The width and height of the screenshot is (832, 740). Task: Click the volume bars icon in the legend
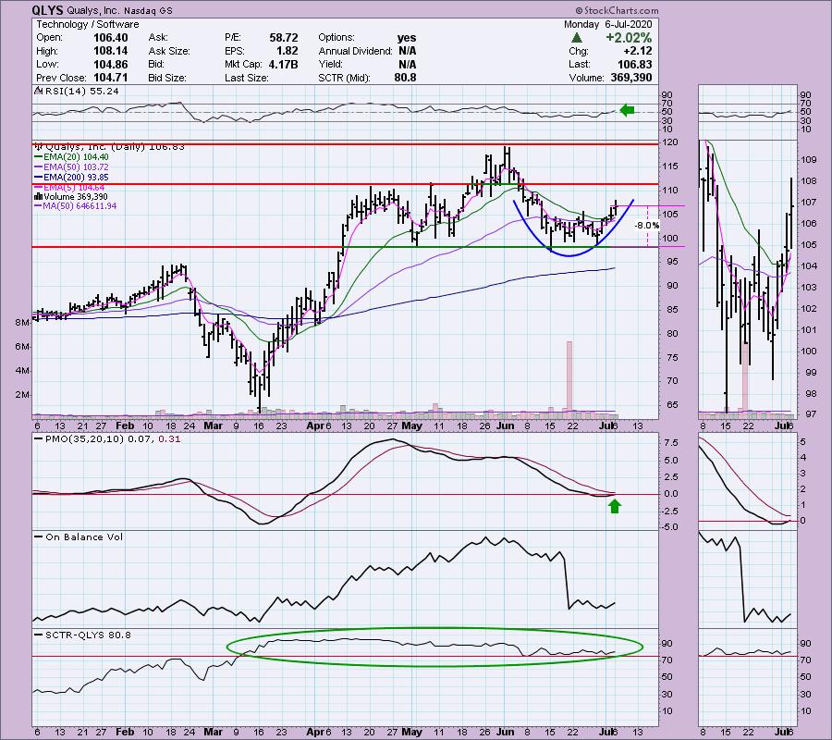click(38, 196)
